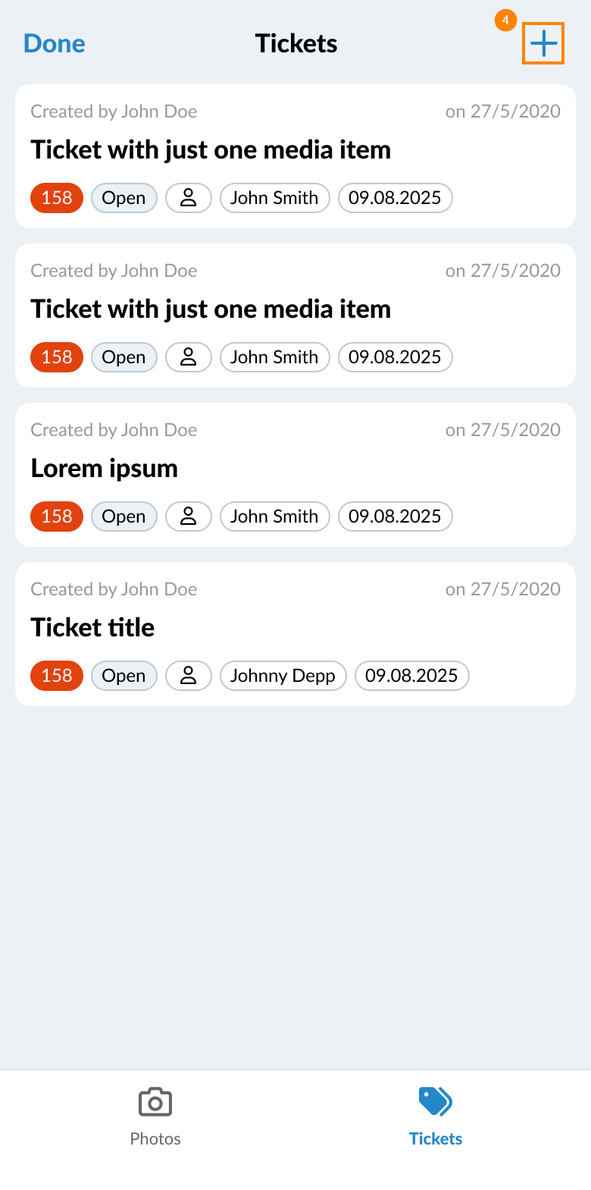591x1190 pixels.
Task: Tap red 158 badge on Ticket title card
Action: [57, 676]
